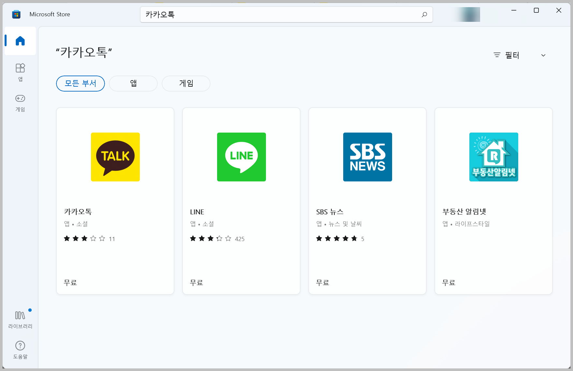Click the search field containing 카카오톡

[286, 14]
